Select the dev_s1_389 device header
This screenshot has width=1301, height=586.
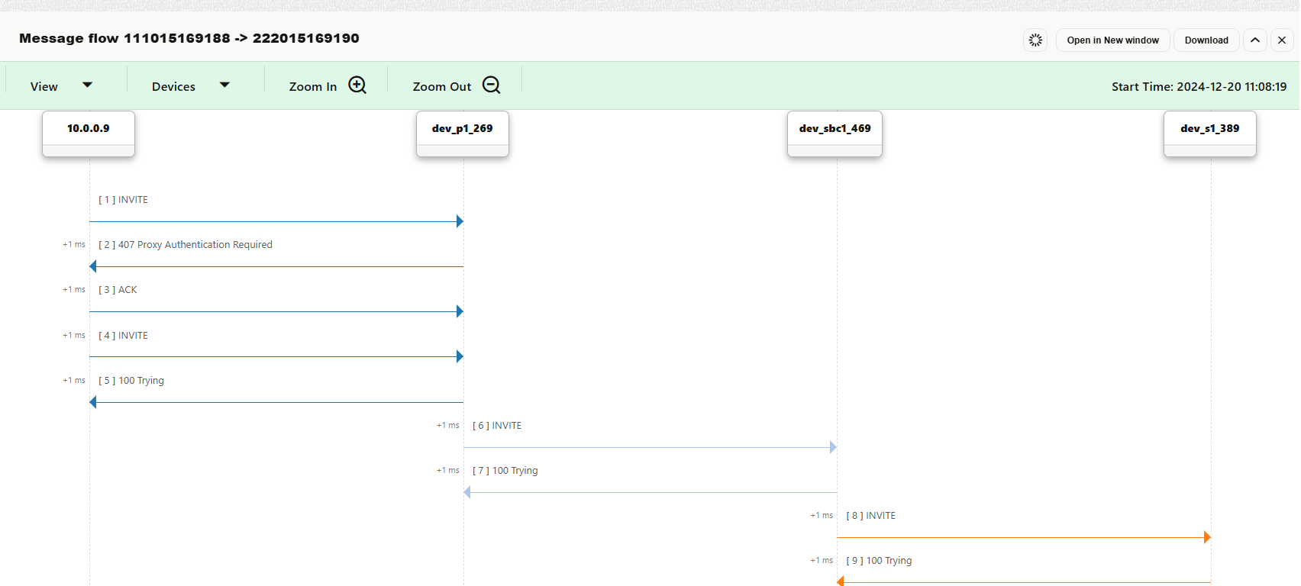(1209, 129)
